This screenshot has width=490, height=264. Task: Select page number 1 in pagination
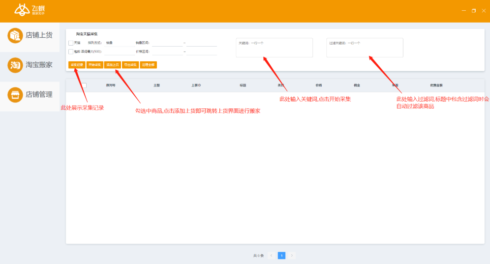[x=281, y=256]
